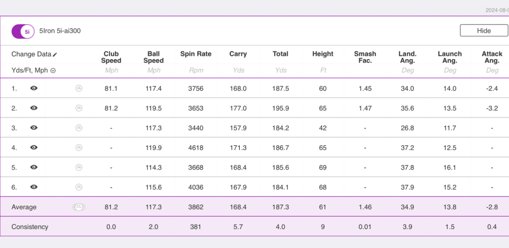Click the Consistency row label
This screenshot has height=248, width=509.
click(x=30, y=227)
